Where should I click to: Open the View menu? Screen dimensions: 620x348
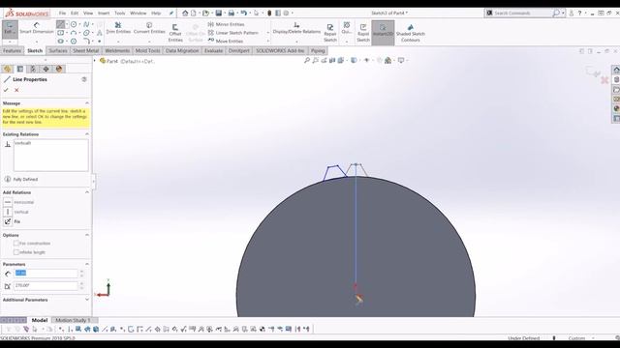click(x=88, y=13)
